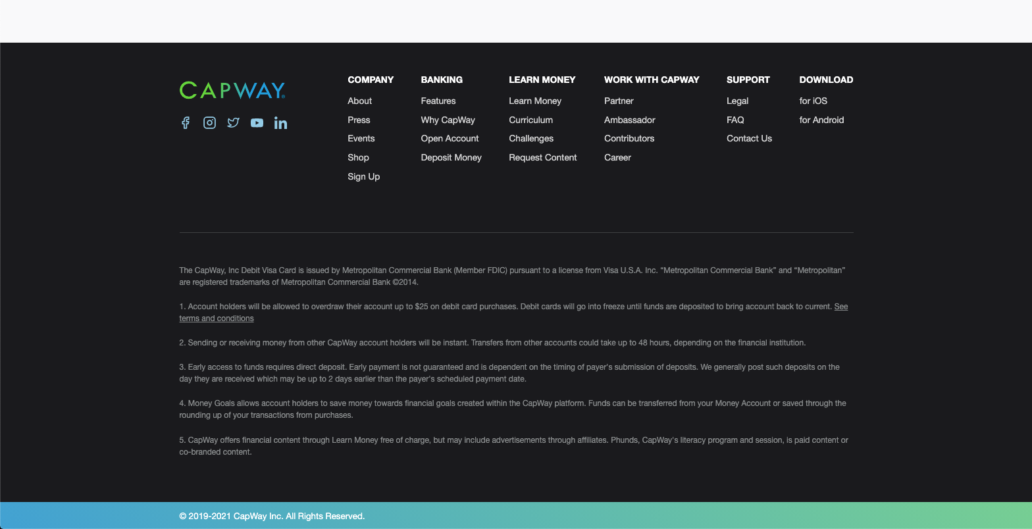
Task: Download app for iOS link
Action: pyautogui.click(x=813, y=101)
